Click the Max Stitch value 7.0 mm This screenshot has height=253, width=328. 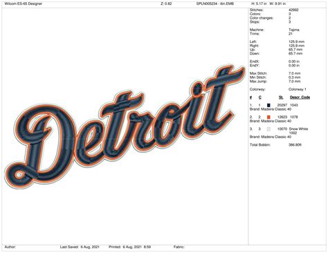click(x=294, y=73)
